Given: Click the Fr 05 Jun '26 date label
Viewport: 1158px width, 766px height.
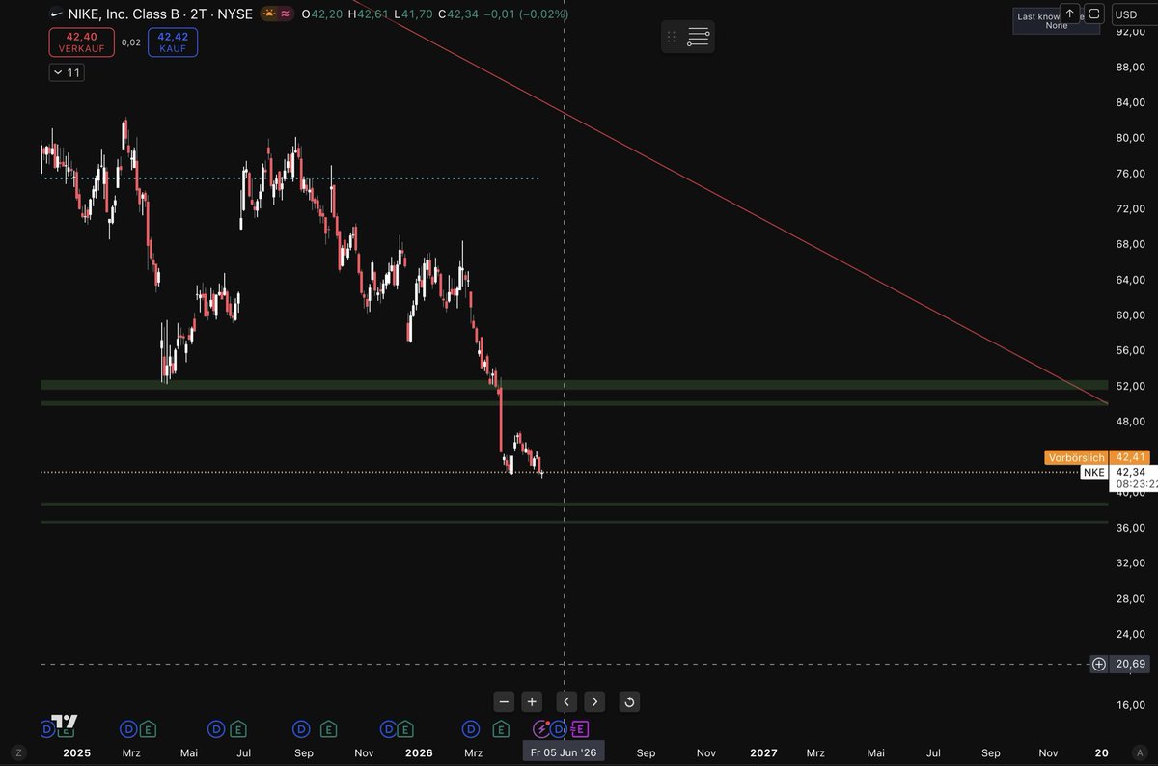Looking at the screenshot, I should tap(564, 752).
